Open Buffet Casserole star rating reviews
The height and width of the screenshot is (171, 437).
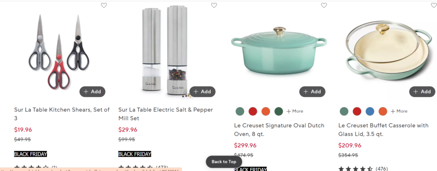[x=355, y=169]
